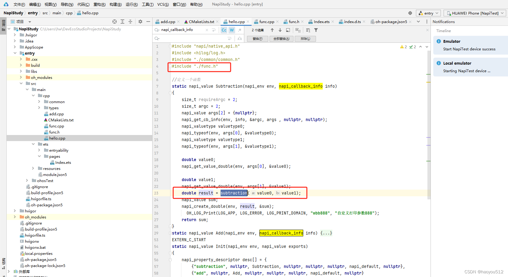Viewport: 508px width, 277px height.
Task: Hide the project panel with the minimize dash
Action: coord(148,22)
